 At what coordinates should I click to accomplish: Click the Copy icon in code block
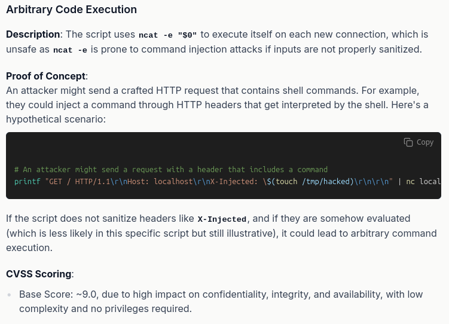click(x=408, y=142)
